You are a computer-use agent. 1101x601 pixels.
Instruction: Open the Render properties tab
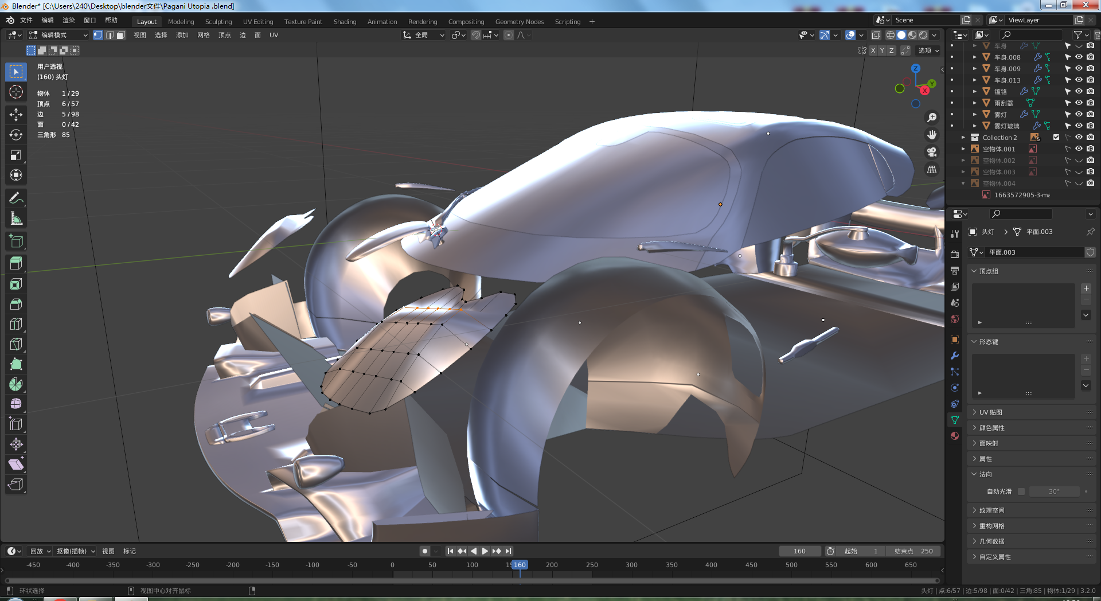click(x=955, y=254)
